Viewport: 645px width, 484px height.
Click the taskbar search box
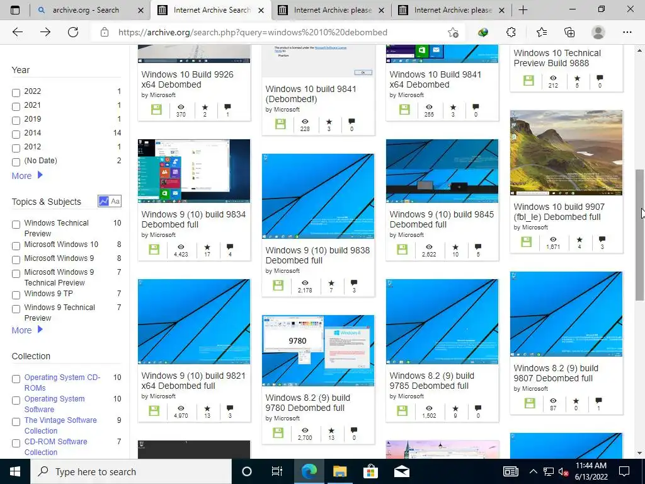(x=131, y=471)
